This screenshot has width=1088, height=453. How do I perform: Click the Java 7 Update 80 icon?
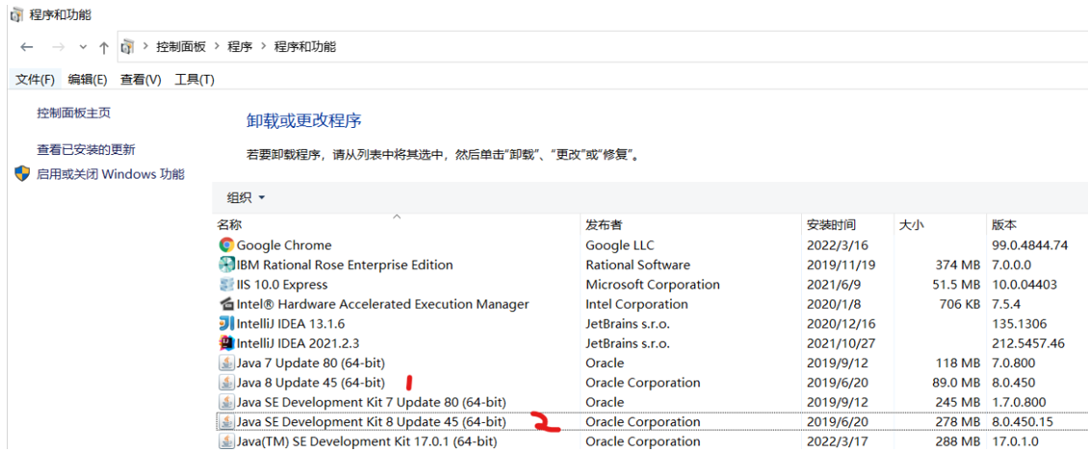226,363
